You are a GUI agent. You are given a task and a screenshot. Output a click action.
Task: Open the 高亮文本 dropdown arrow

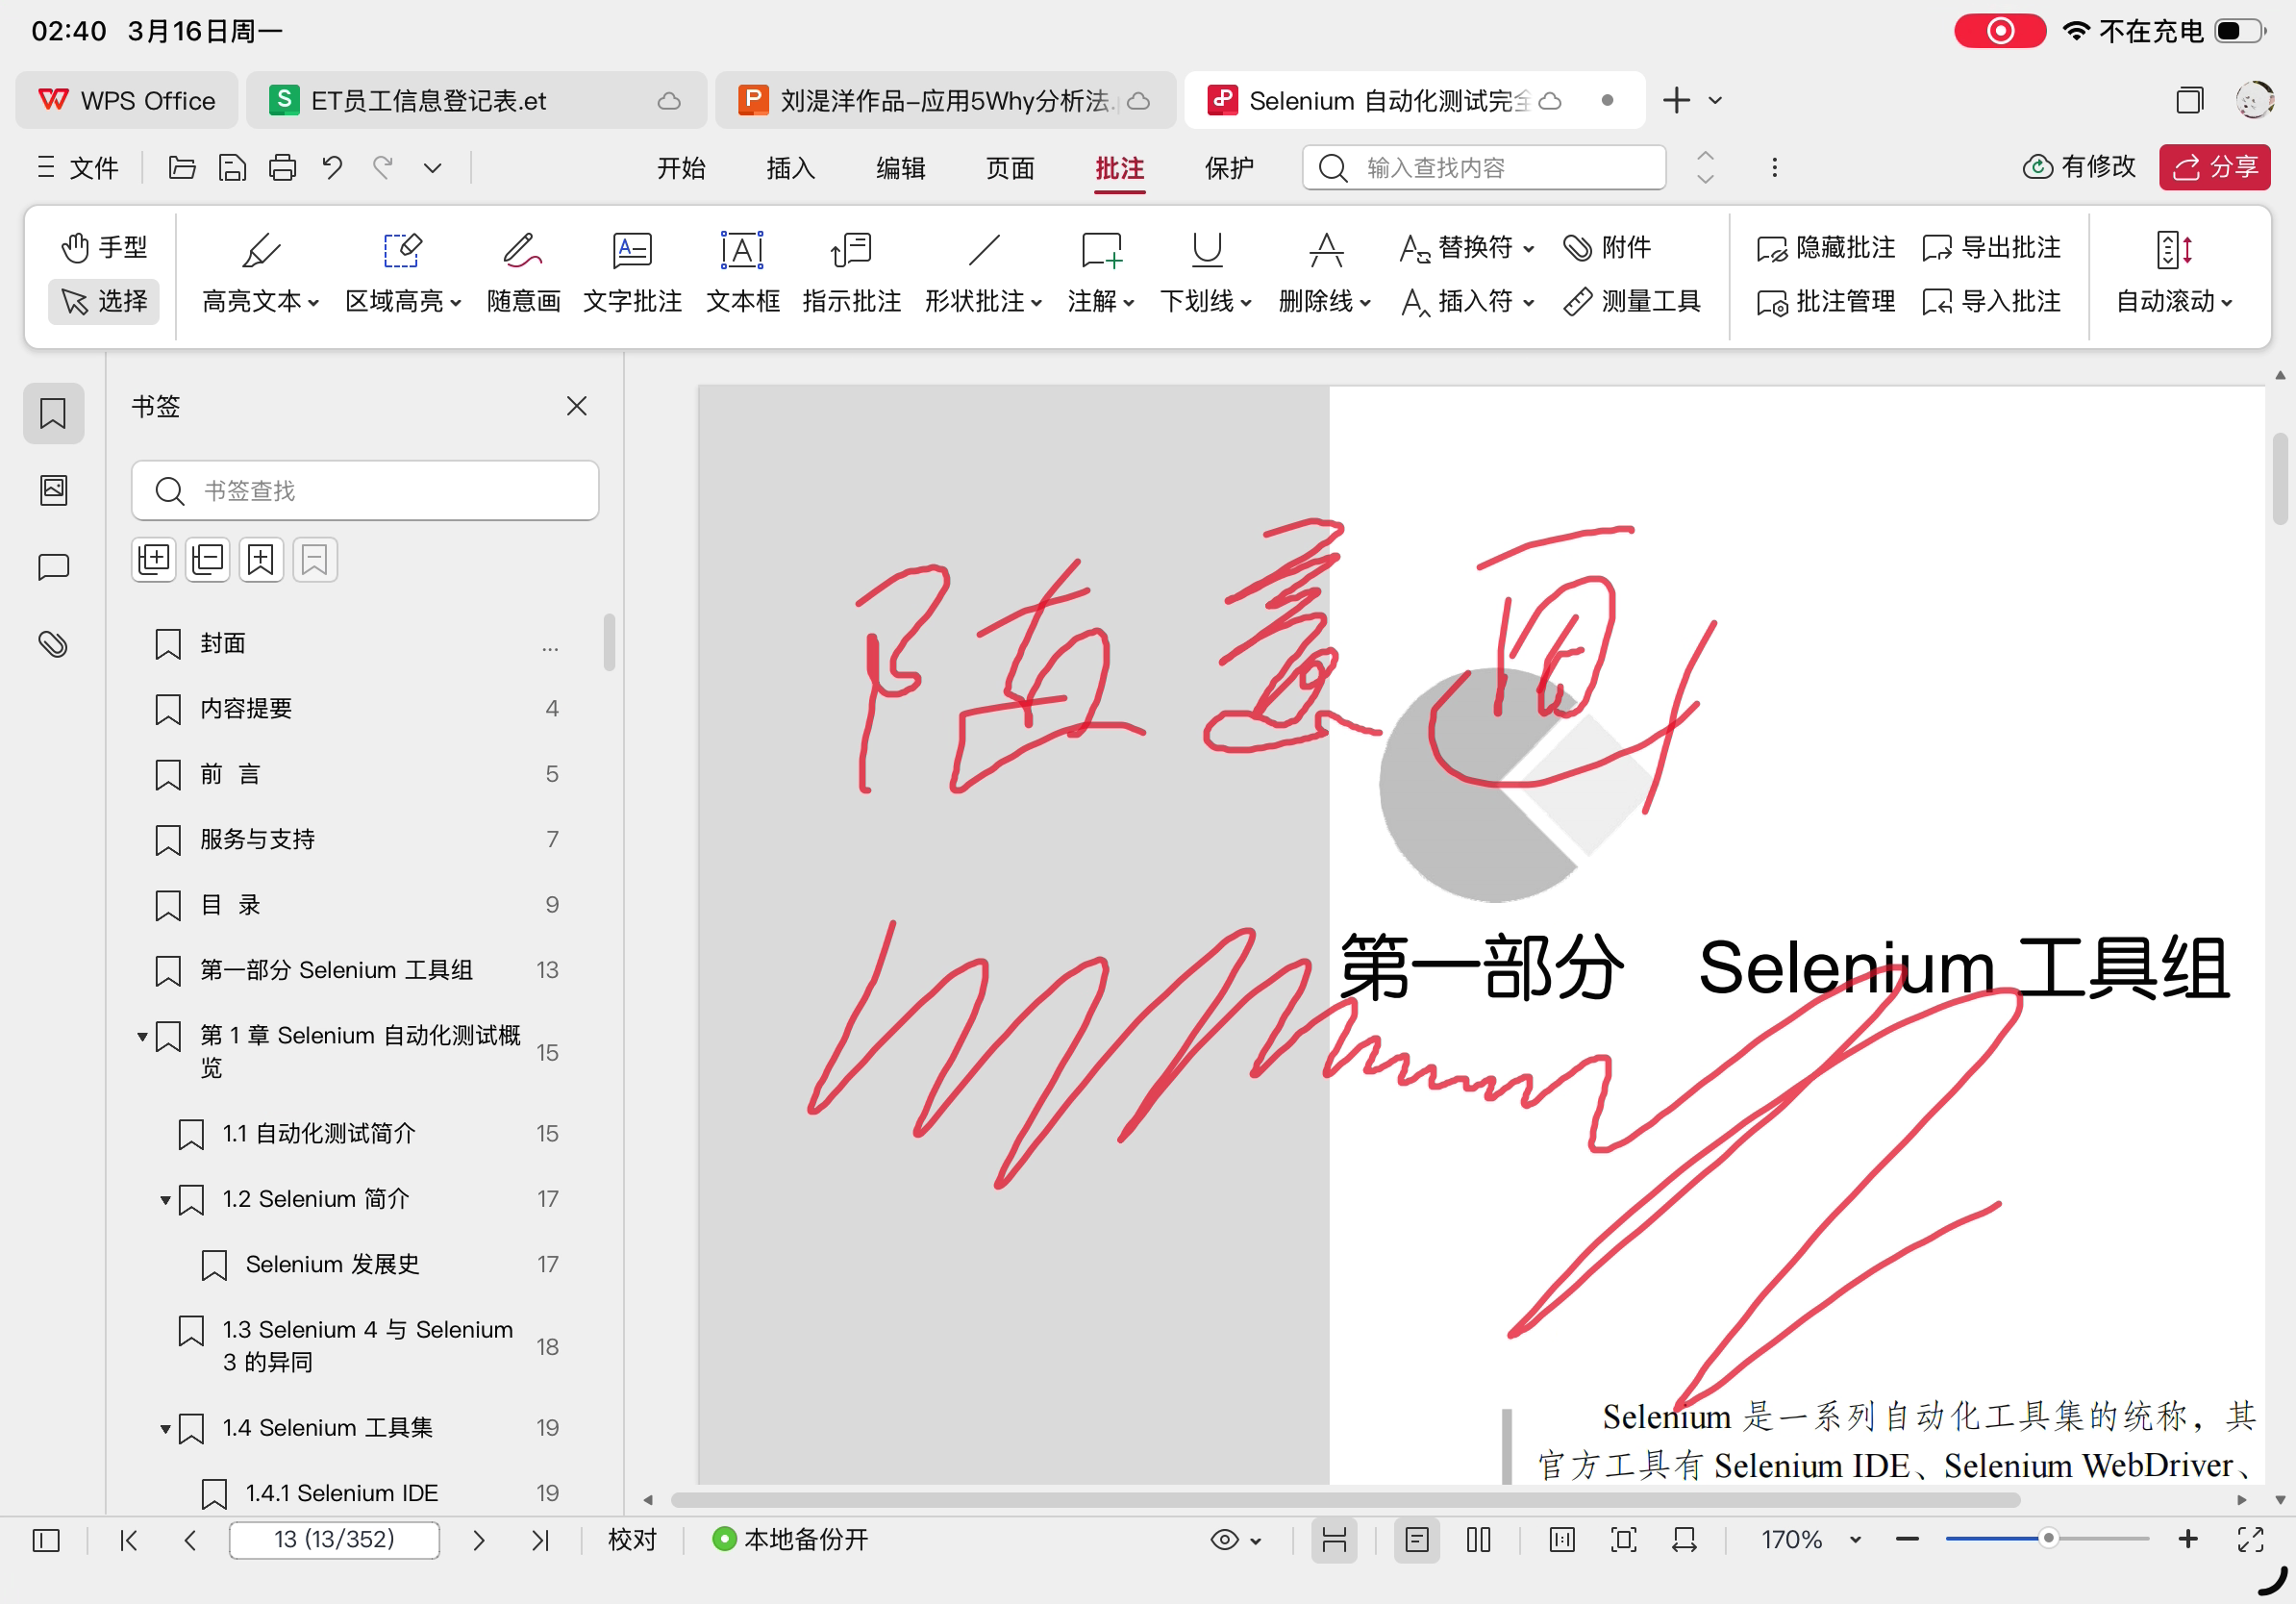point(314,302)
